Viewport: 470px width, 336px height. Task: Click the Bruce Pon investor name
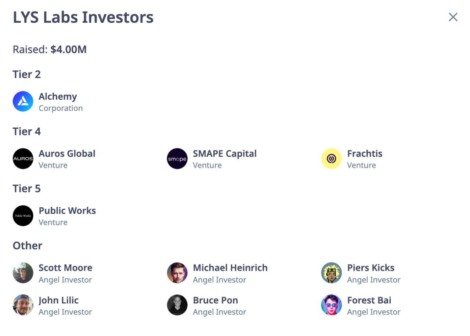pyautogui.click(x=216, y=300)
